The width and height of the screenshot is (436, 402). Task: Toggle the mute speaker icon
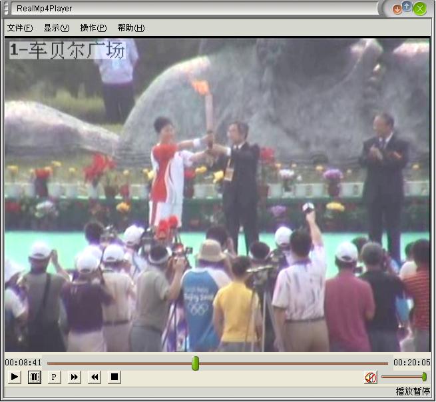pyautogui.click(x=371, y=377)
